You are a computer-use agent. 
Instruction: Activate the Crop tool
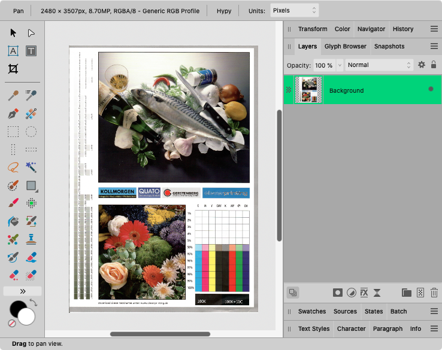[13, 69]
